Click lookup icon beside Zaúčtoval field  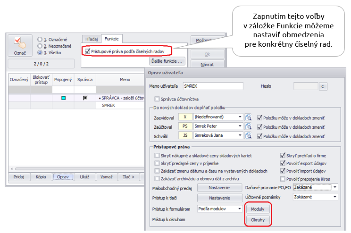pos(250,126)
